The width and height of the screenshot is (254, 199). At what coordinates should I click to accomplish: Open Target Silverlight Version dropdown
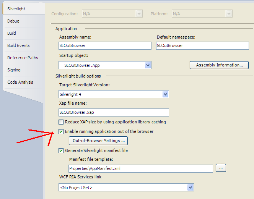(x=165, y=94)
